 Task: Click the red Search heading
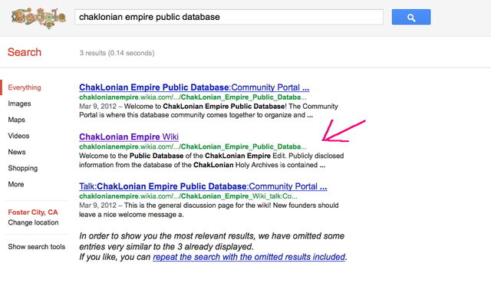(25, 52)
